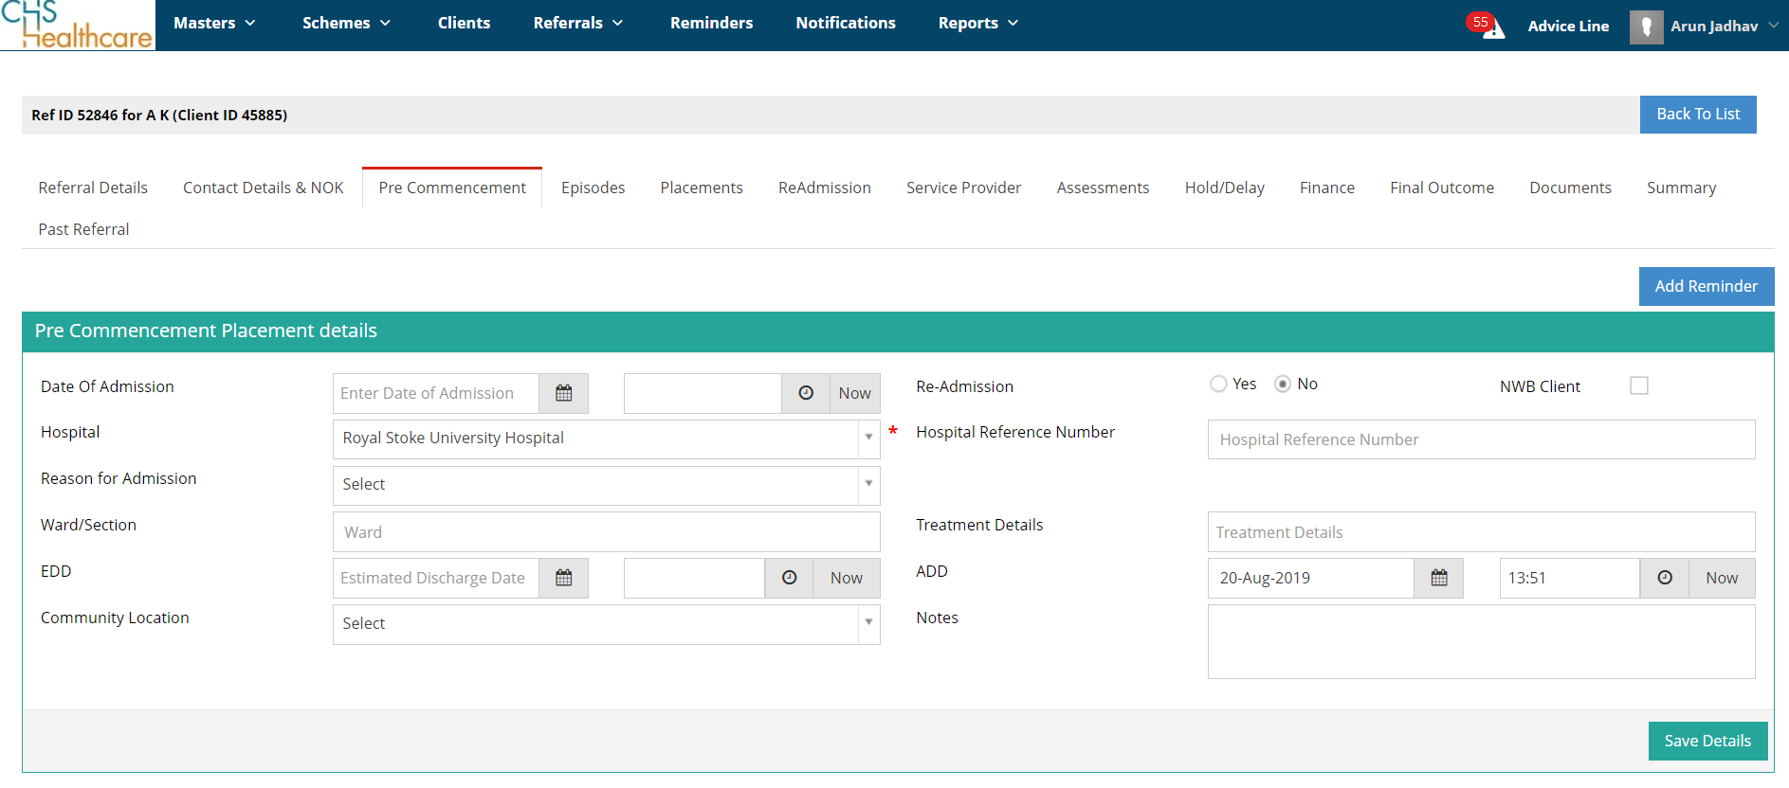Click the Hospital Reference Number field

pos(1481,439)
